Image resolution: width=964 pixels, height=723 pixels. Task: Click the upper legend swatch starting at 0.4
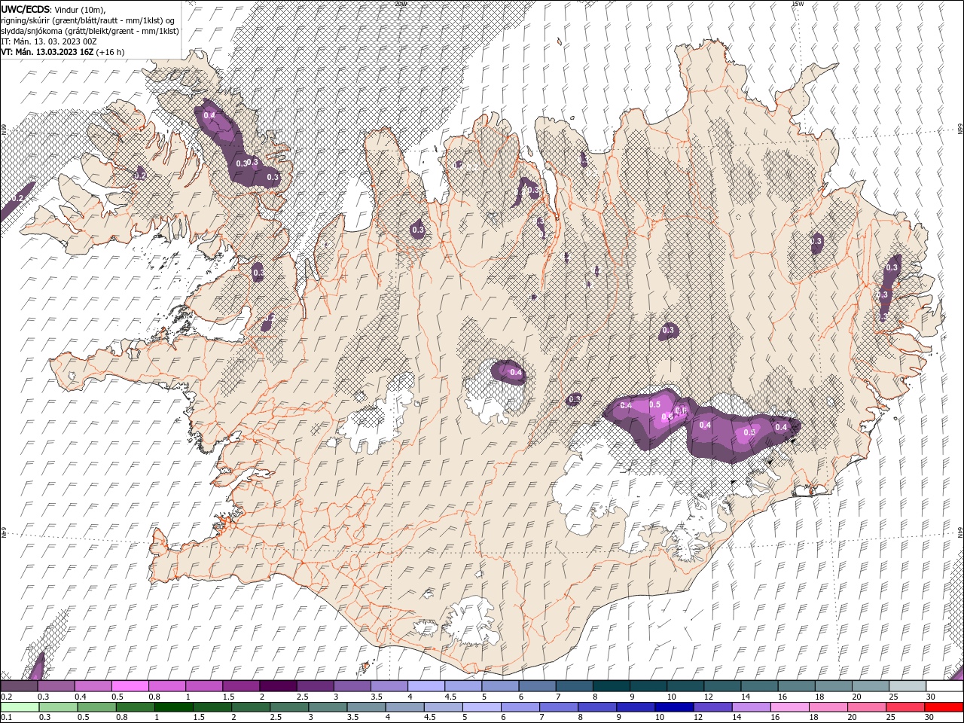tap(93, 686)
